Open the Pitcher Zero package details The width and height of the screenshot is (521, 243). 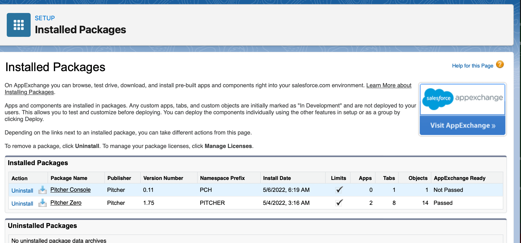point(66,203)
